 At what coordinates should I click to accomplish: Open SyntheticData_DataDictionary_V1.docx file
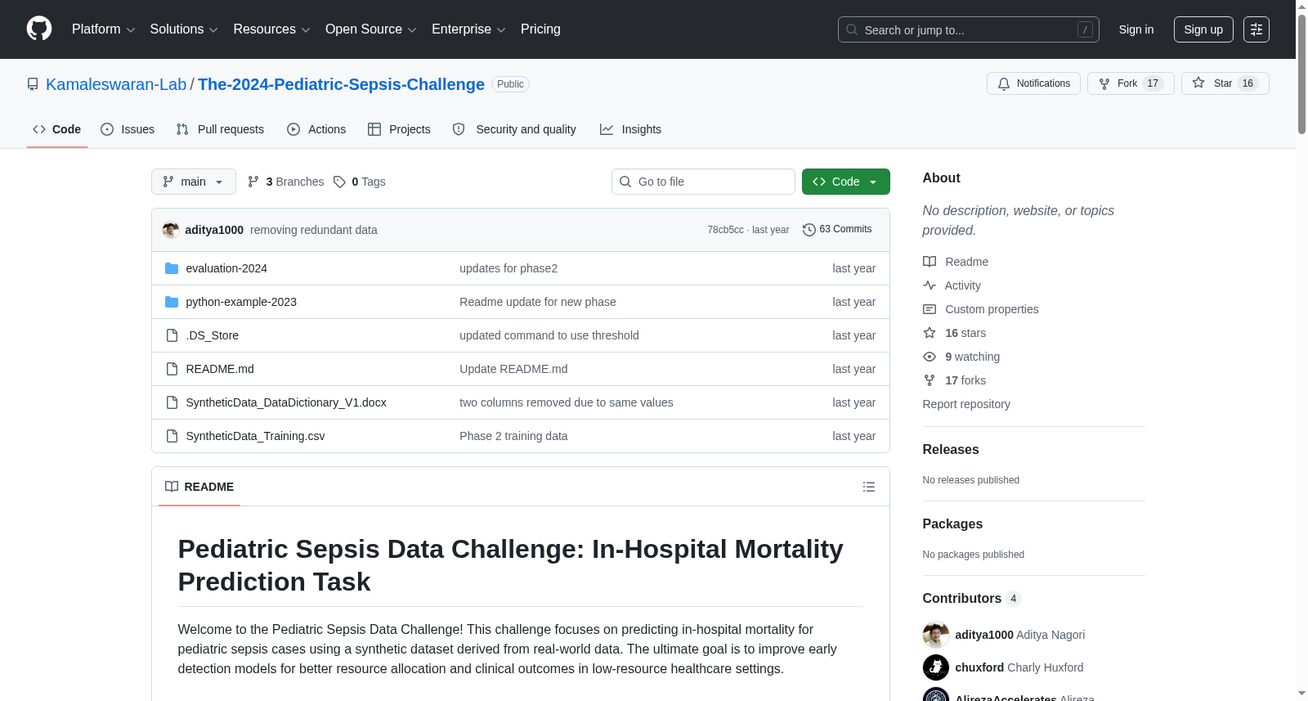coord(286,402)
